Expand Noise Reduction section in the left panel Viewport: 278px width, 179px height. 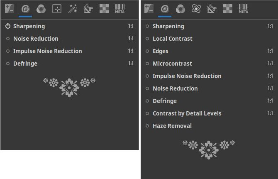(36, 39)
